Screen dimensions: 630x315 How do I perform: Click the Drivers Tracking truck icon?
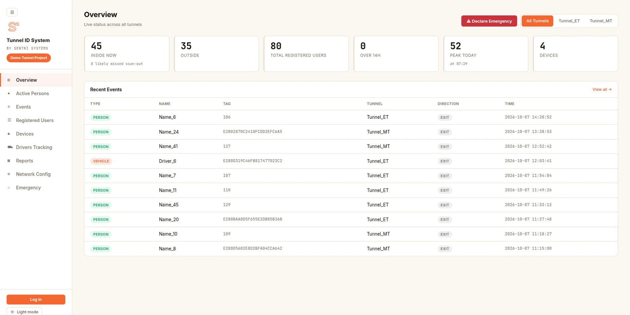[x=10, y=147]
